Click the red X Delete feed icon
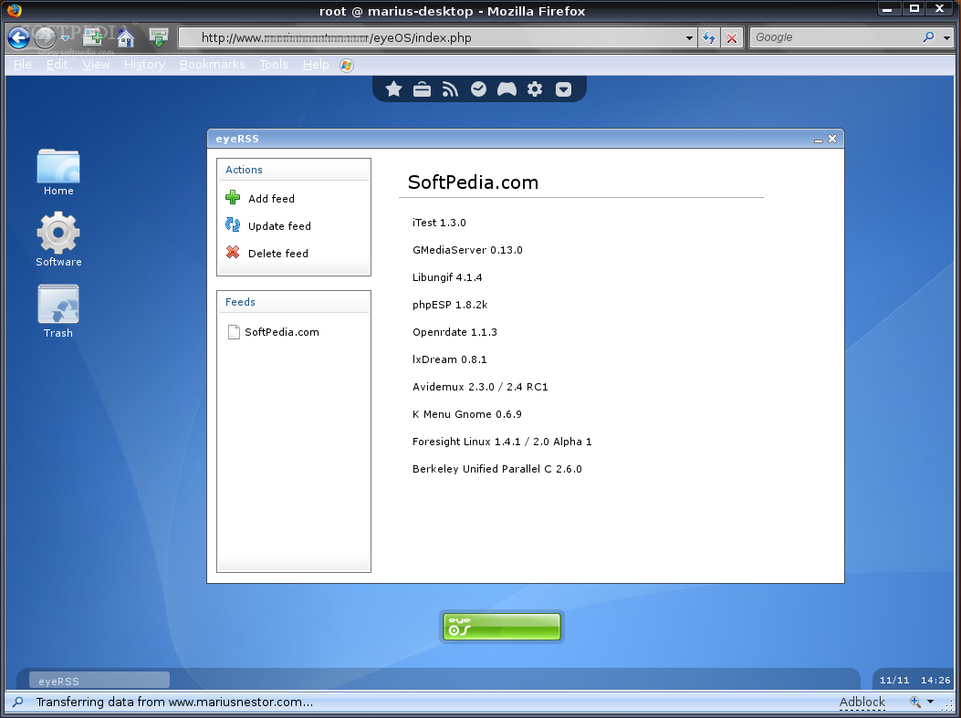 (x=233, y=252)
